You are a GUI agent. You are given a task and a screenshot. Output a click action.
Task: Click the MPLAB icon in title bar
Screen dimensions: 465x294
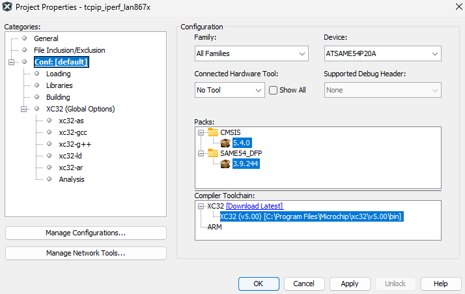7,7
